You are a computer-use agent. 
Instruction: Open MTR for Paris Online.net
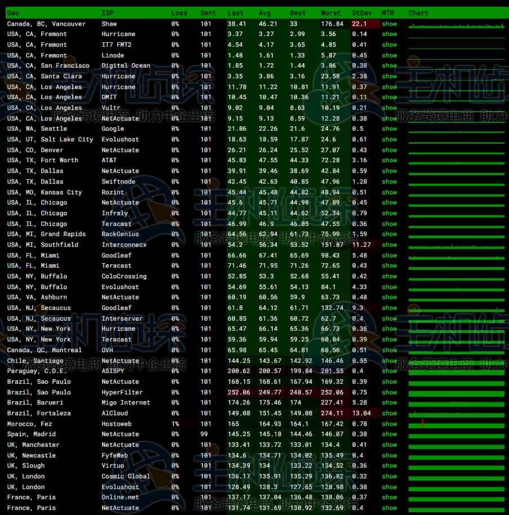point(390,498)
